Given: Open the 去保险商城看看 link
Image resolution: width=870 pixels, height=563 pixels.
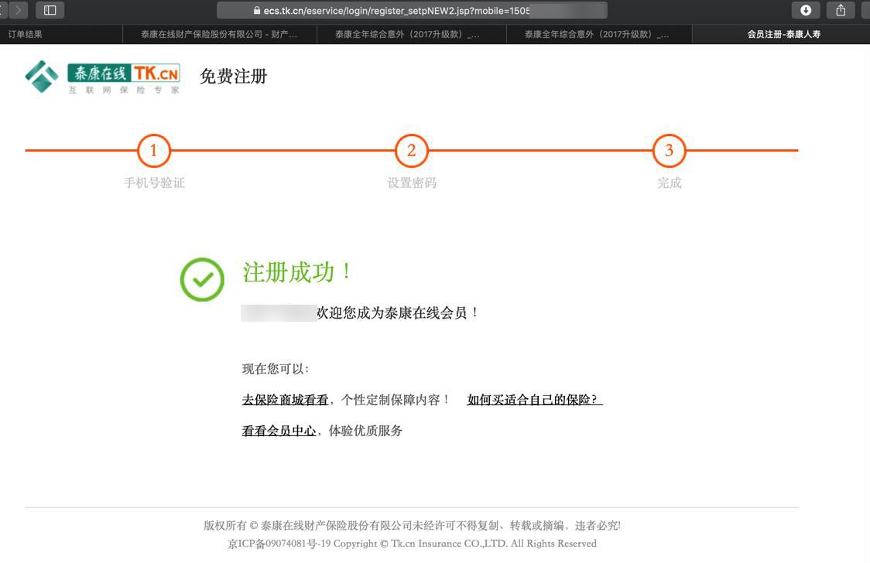Looking at the screenshot, I should [x=285, y=400].
